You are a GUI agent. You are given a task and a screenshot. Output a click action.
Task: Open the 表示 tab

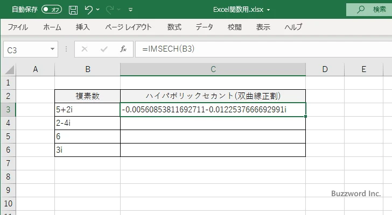tap(263, 27)
